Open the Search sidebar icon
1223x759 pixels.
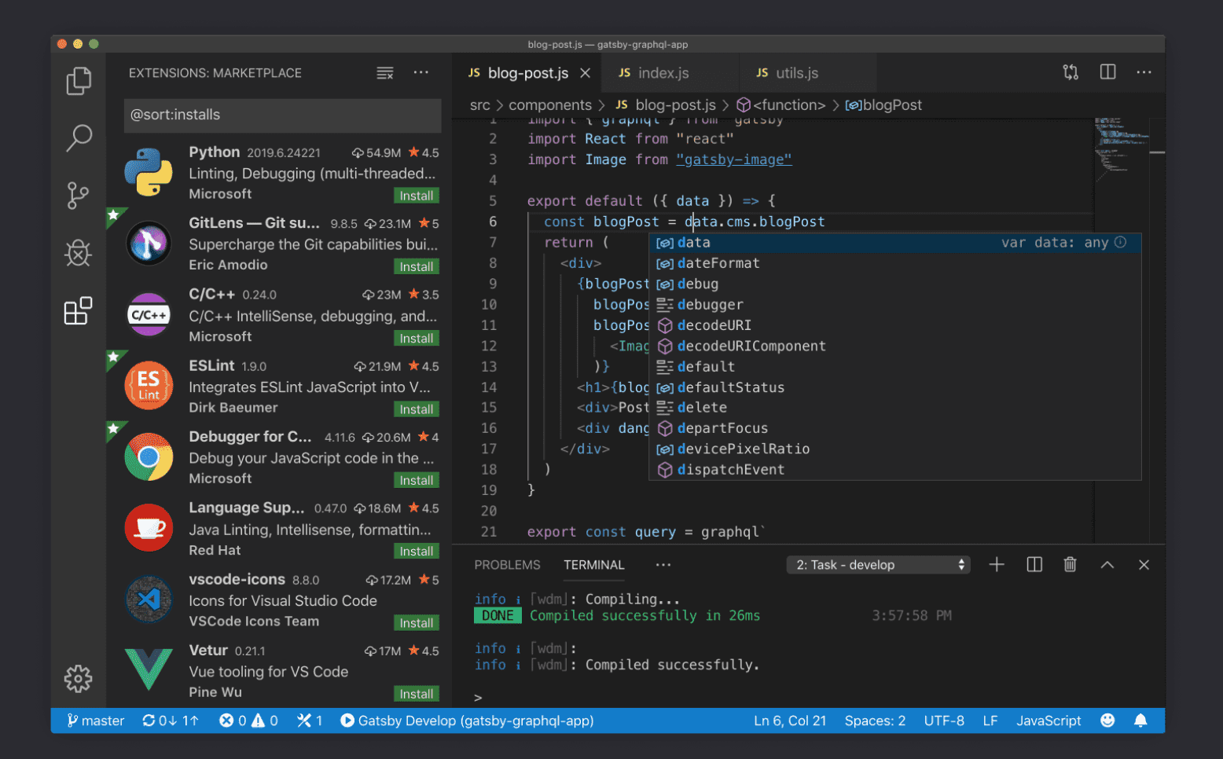tap(78, 137)
